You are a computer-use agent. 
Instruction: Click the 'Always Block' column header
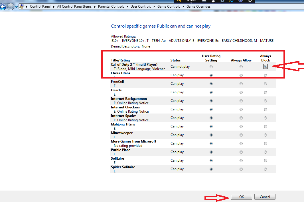click(266, 58)
